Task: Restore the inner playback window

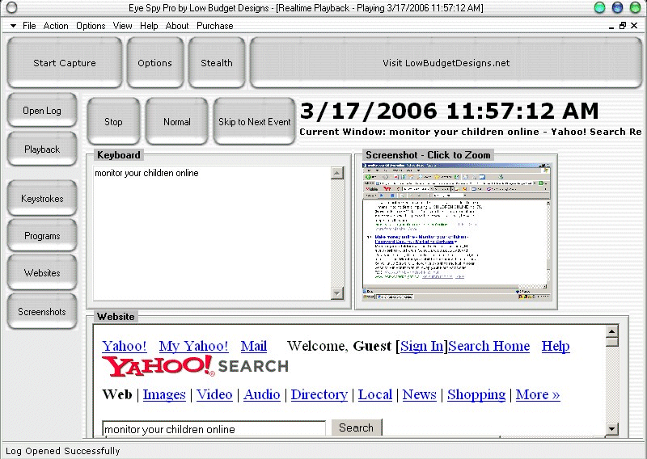Action: coord(623,26)
